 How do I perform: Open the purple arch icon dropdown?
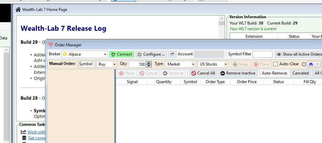coord(314,64)
